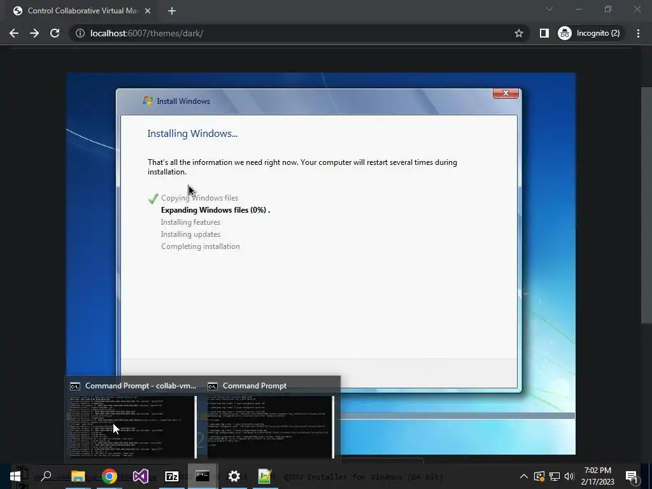The width and height of the screenshot is (652, 489).
Task: Open File Explorer from taskbar
Action: click(78, 476)
